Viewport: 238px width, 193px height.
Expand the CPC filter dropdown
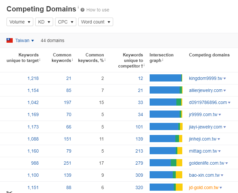click(x=66, y=22)
